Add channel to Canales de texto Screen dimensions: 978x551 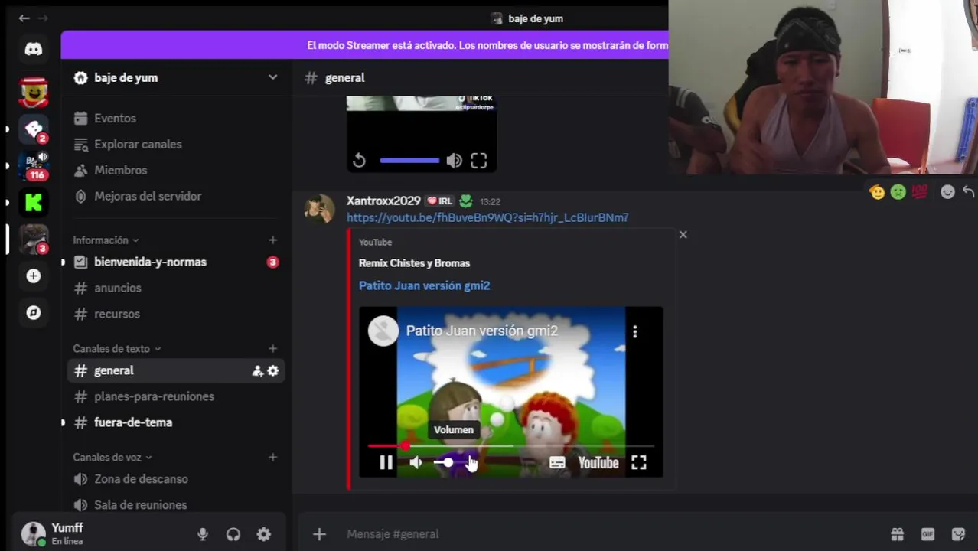[272, 348]
